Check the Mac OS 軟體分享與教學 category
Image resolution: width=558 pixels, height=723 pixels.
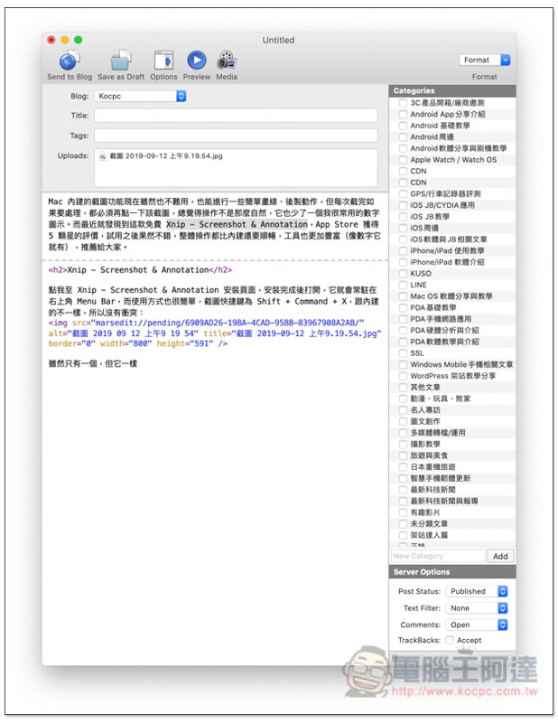(x=403, y=296)
